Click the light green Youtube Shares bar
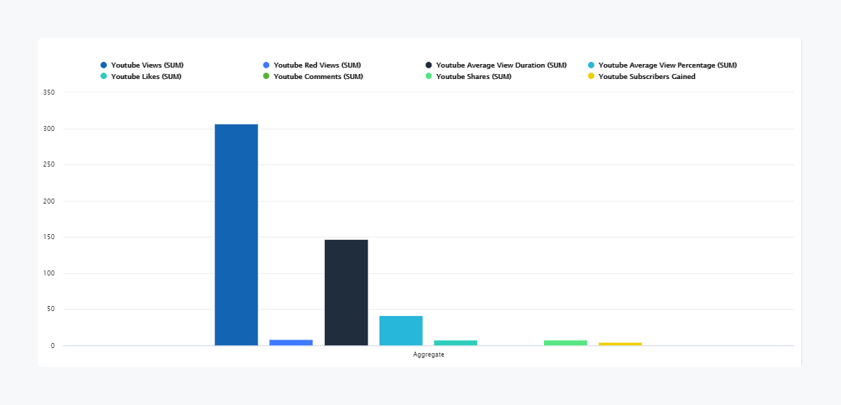 pos(565,343)
